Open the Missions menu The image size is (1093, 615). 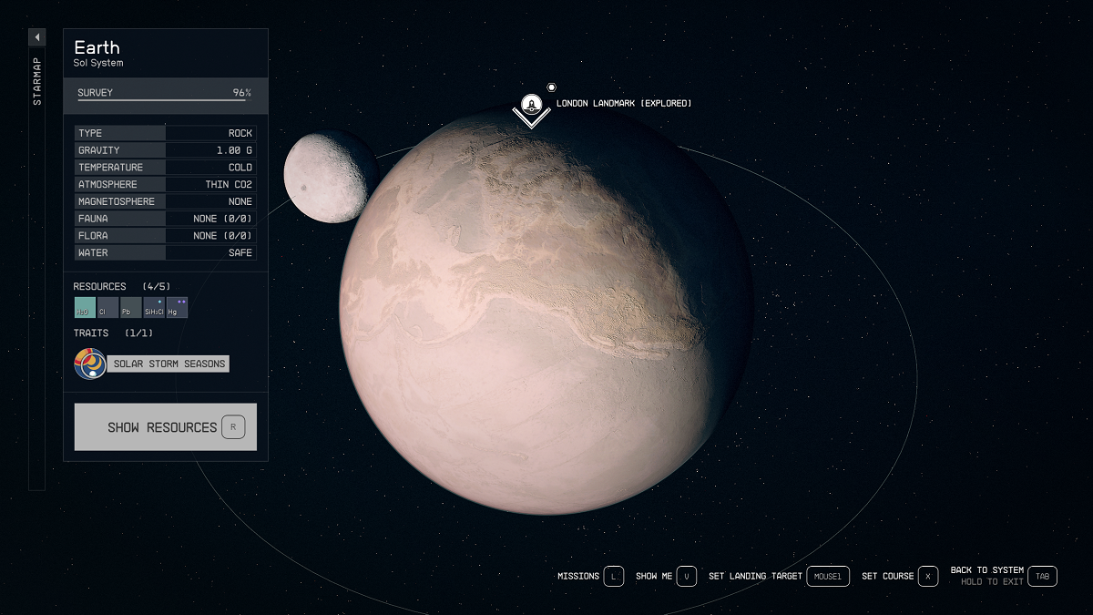pyautogui.click(x=580, y=576)
